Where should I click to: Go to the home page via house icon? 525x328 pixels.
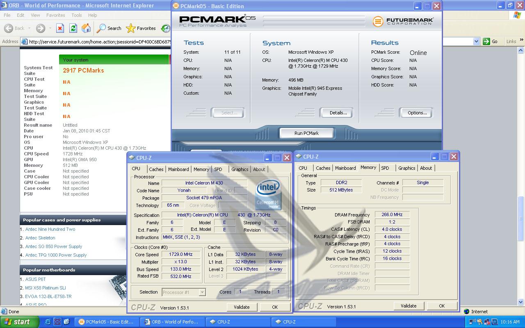pos(86,28)
